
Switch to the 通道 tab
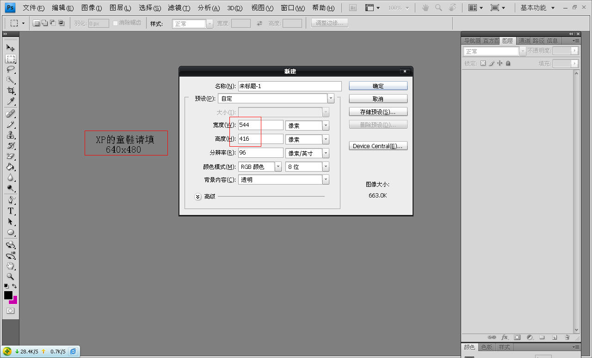coord(524,41)
